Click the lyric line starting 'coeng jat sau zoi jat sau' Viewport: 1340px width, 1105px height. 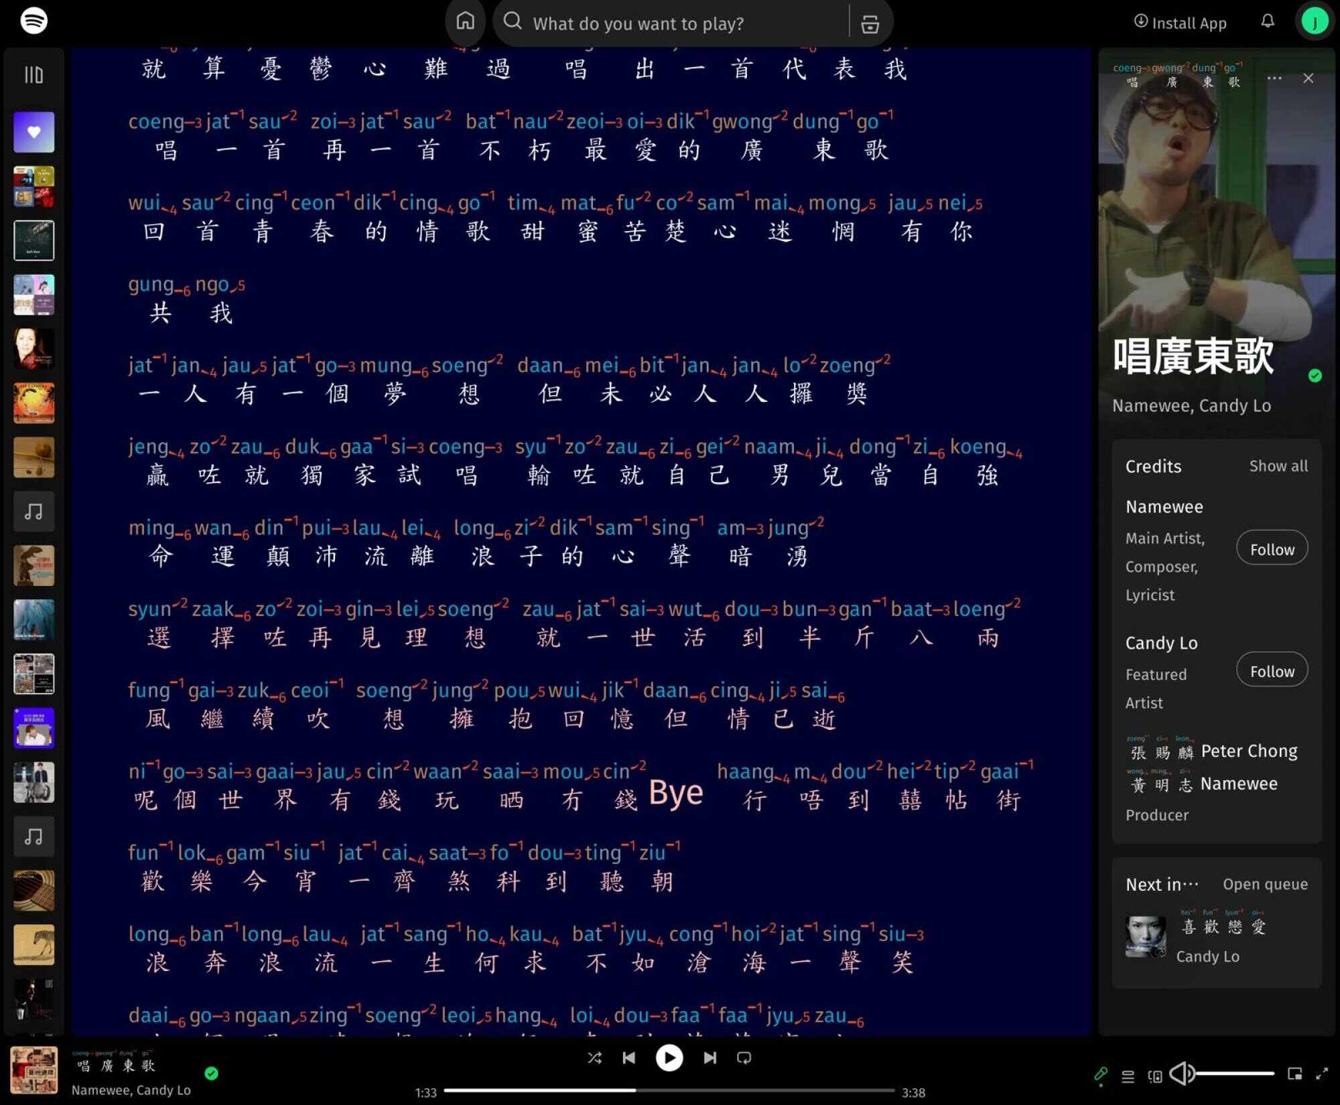click(511, 137)
